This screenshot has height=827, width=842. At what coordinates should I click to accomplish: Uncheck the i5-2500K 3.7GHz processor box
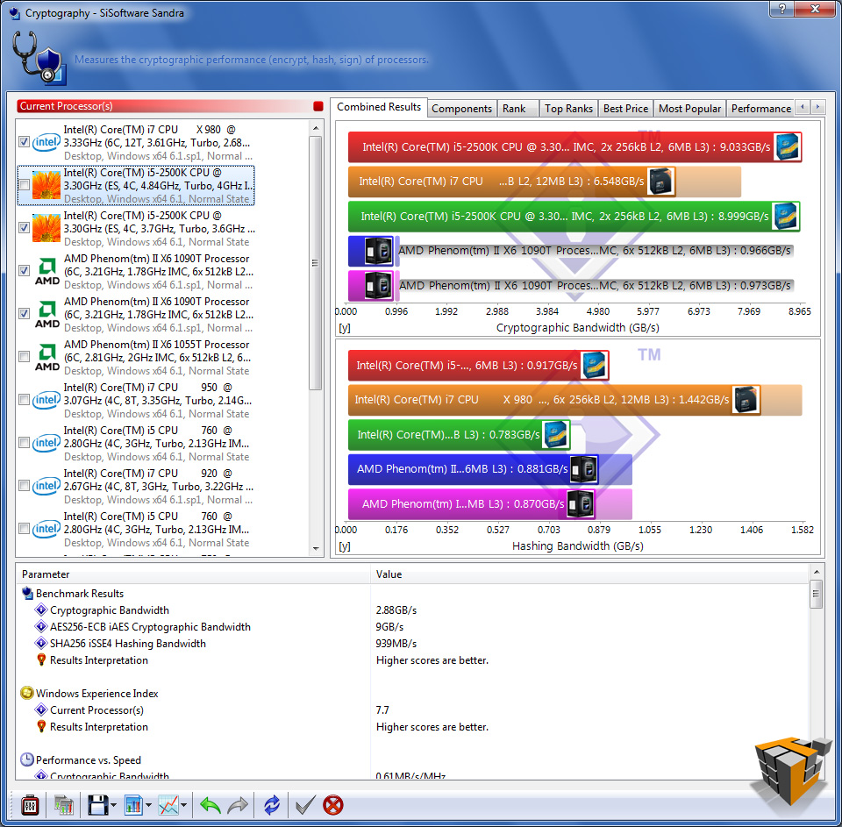25,228
